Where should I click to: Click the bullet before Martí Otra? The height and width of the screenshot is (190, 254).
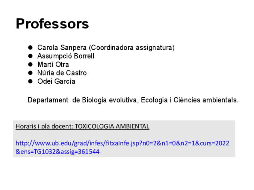point(30,64)
